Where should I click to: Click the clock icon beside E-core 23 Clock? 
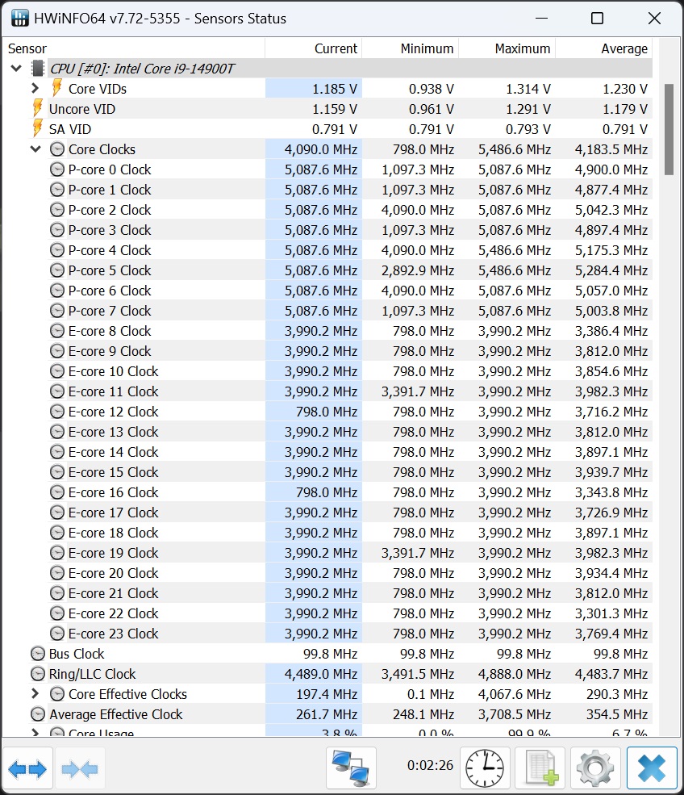point(57,634)
